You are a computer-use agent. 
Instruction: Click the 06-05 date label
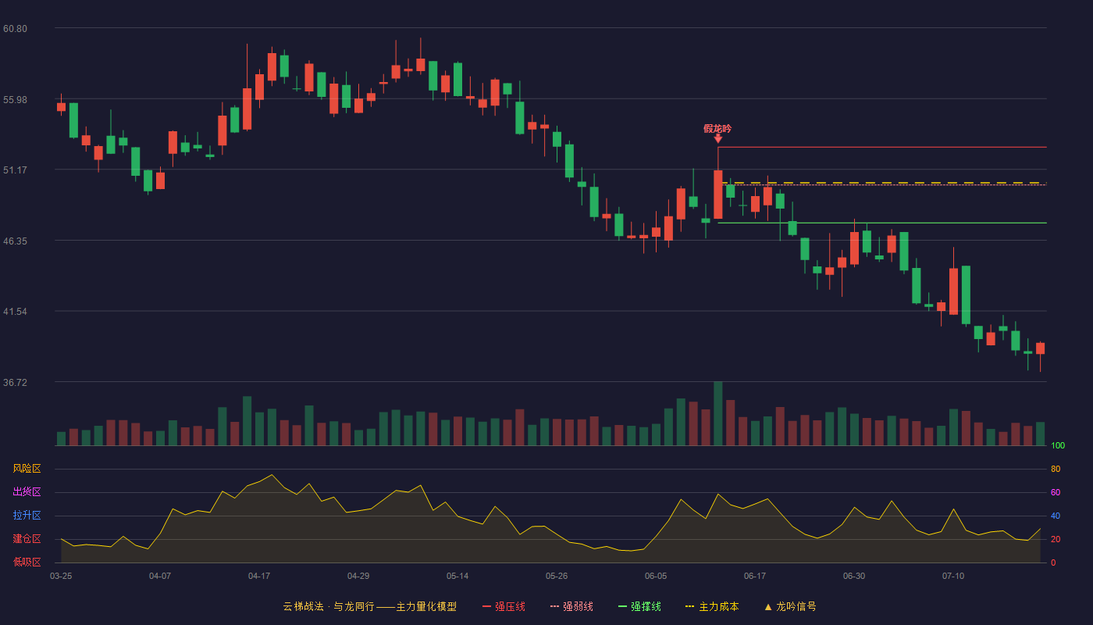coord(656,576)
